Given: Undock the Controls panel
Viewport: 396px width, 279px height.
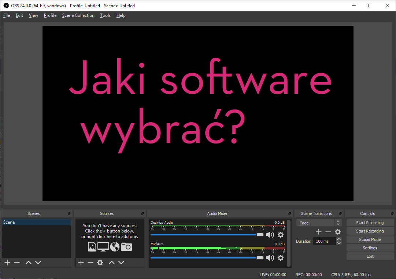Looking at the screenshot, I should (392, 213).
